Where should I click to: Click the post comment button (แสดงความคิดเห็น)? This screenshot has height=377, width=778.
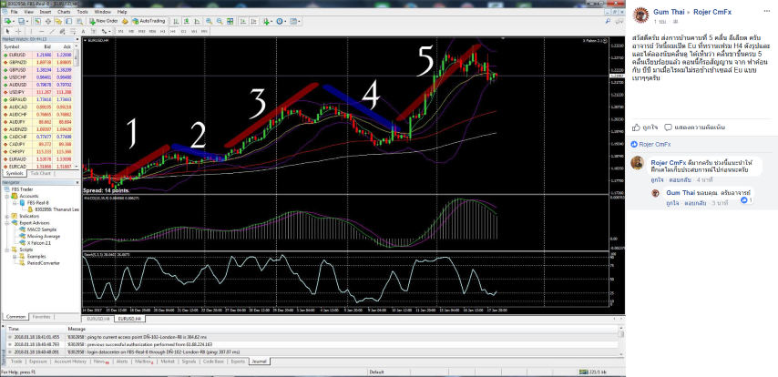coord(694,127)
